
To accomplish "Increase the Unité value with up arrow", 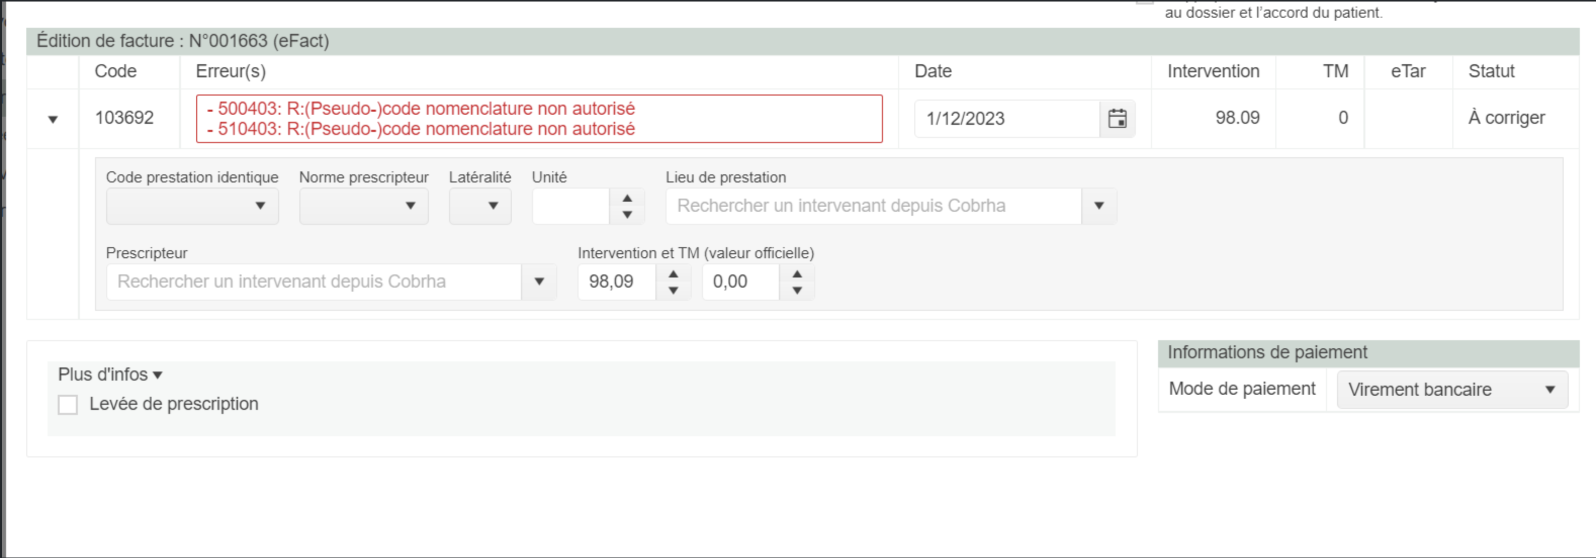I will click(x=627, y=198).
